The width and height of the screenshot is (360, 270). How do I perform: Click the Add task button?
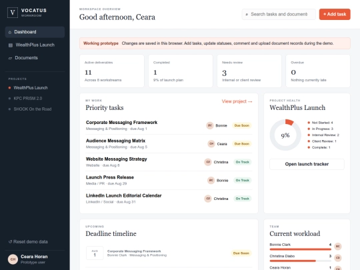pos(335,14)
